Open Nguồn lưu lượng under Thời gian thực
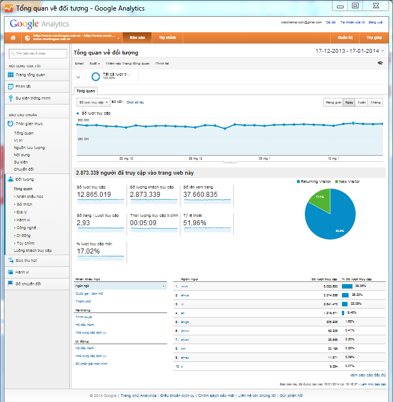The height and width of the screenshot is (402, 393). pyautogui.click(x=29, y=148)
